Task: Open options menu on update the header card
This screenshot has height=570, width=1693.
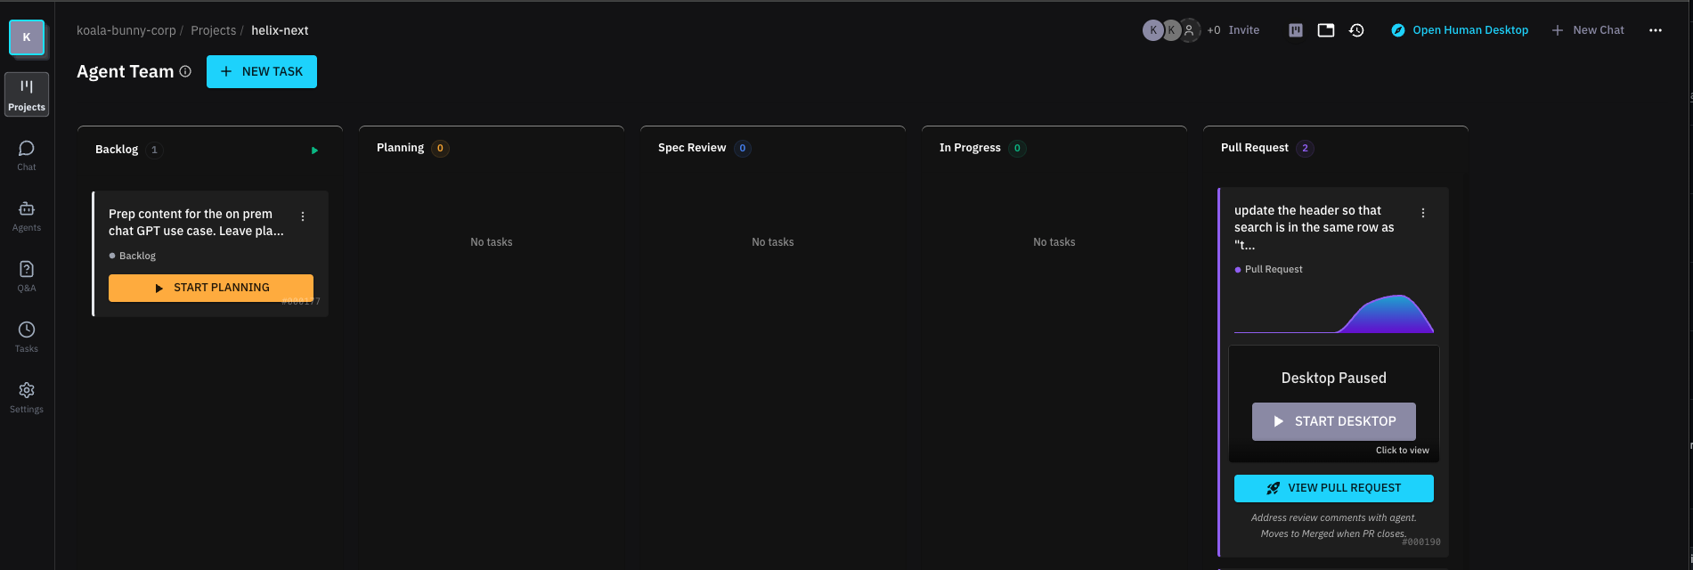Action: (x=1423, y=213)
